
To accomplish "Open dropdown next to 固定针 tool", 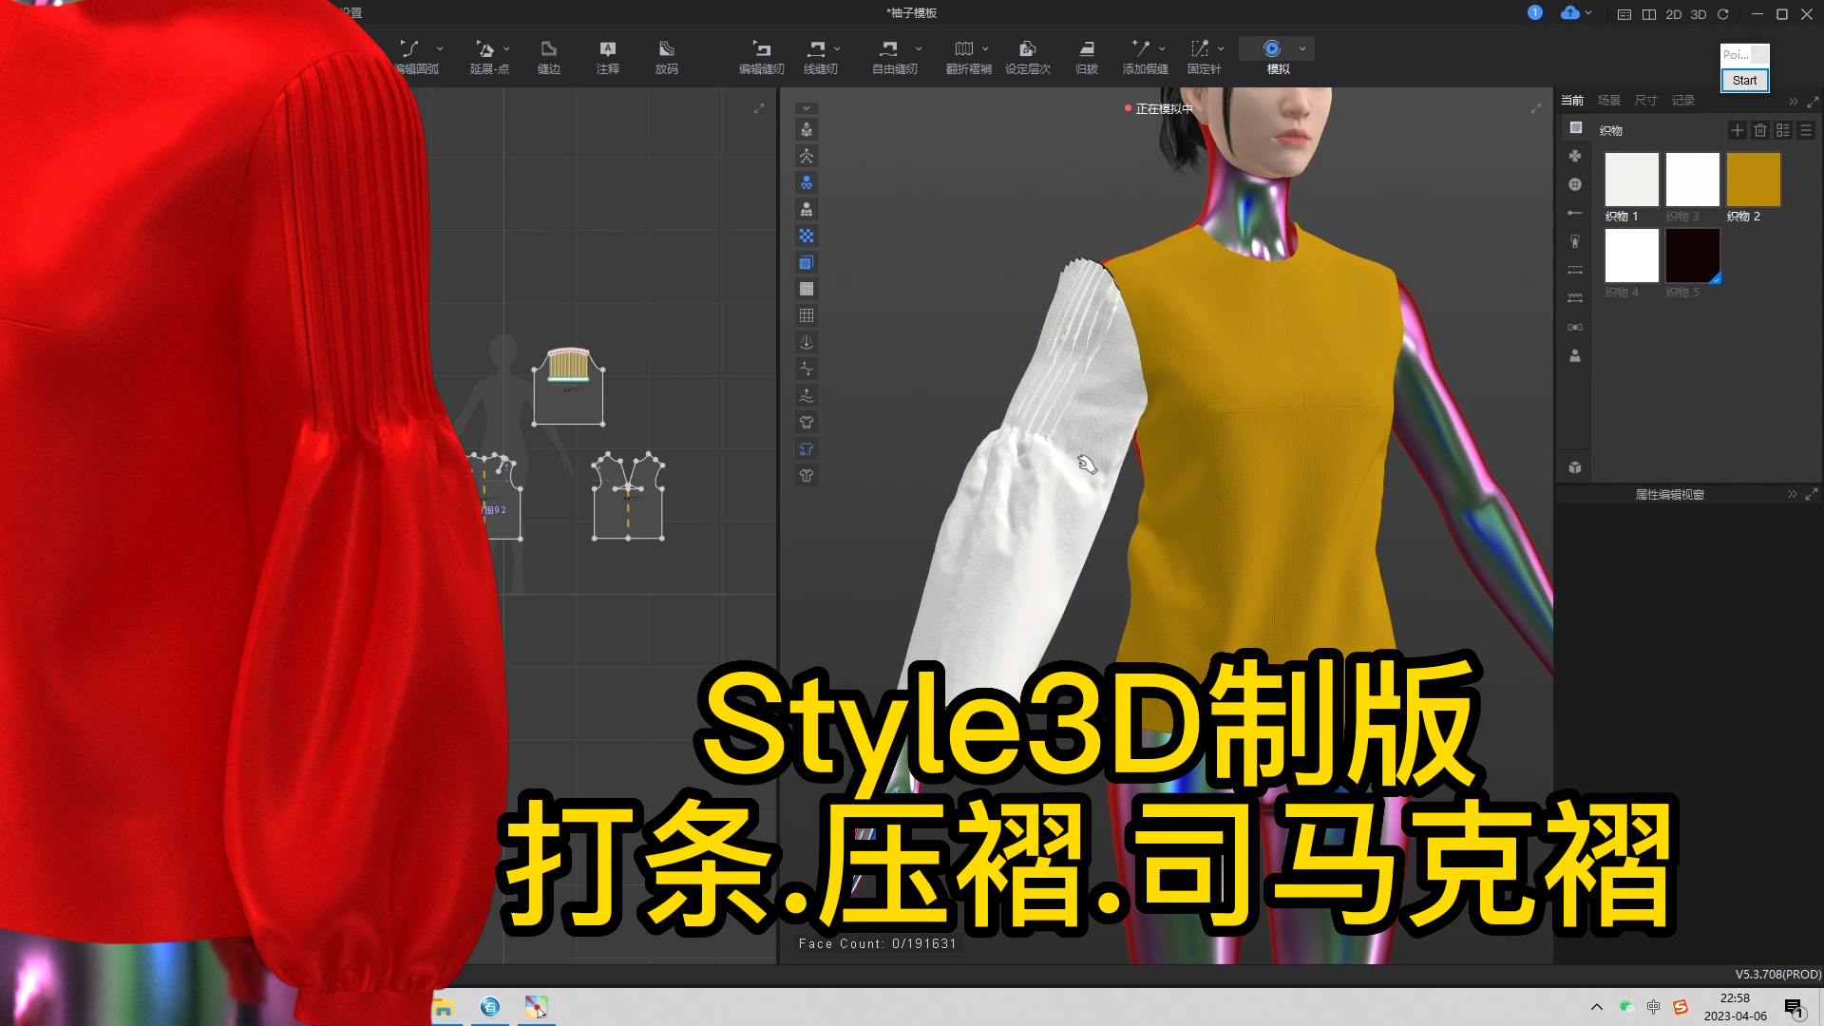I will pos(1221,48).
